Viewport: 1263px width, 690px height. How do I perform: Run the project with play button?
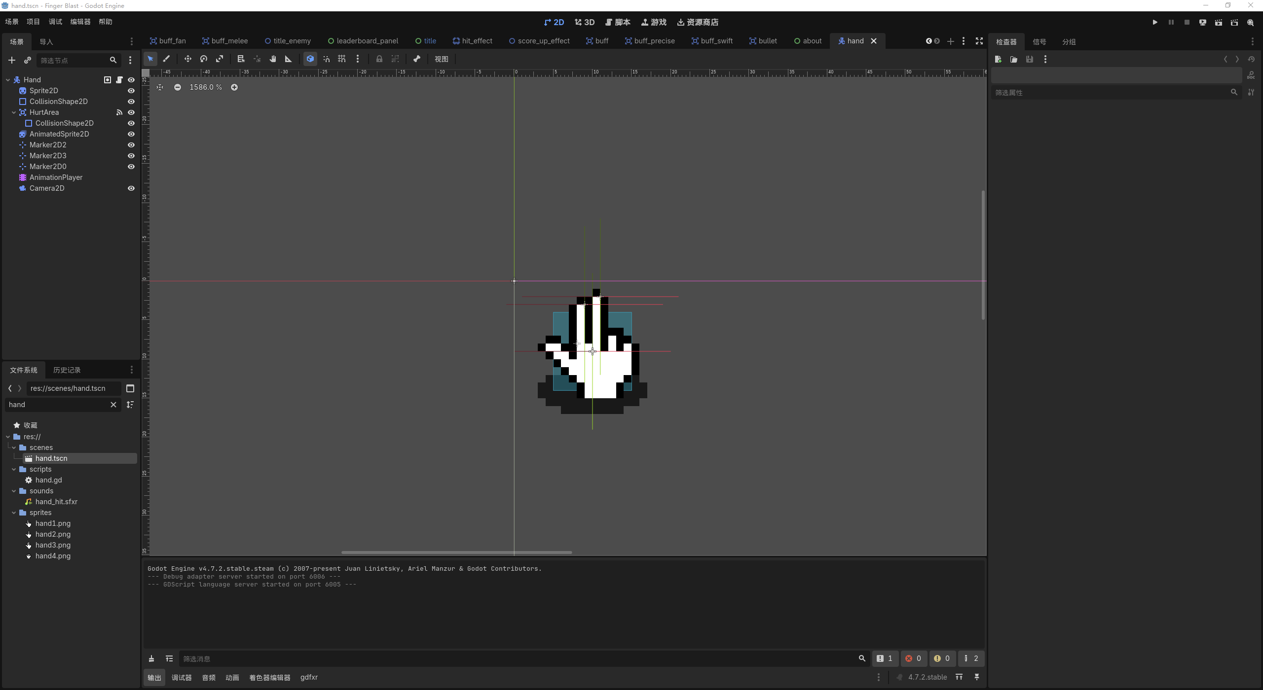click(1155, 22)
